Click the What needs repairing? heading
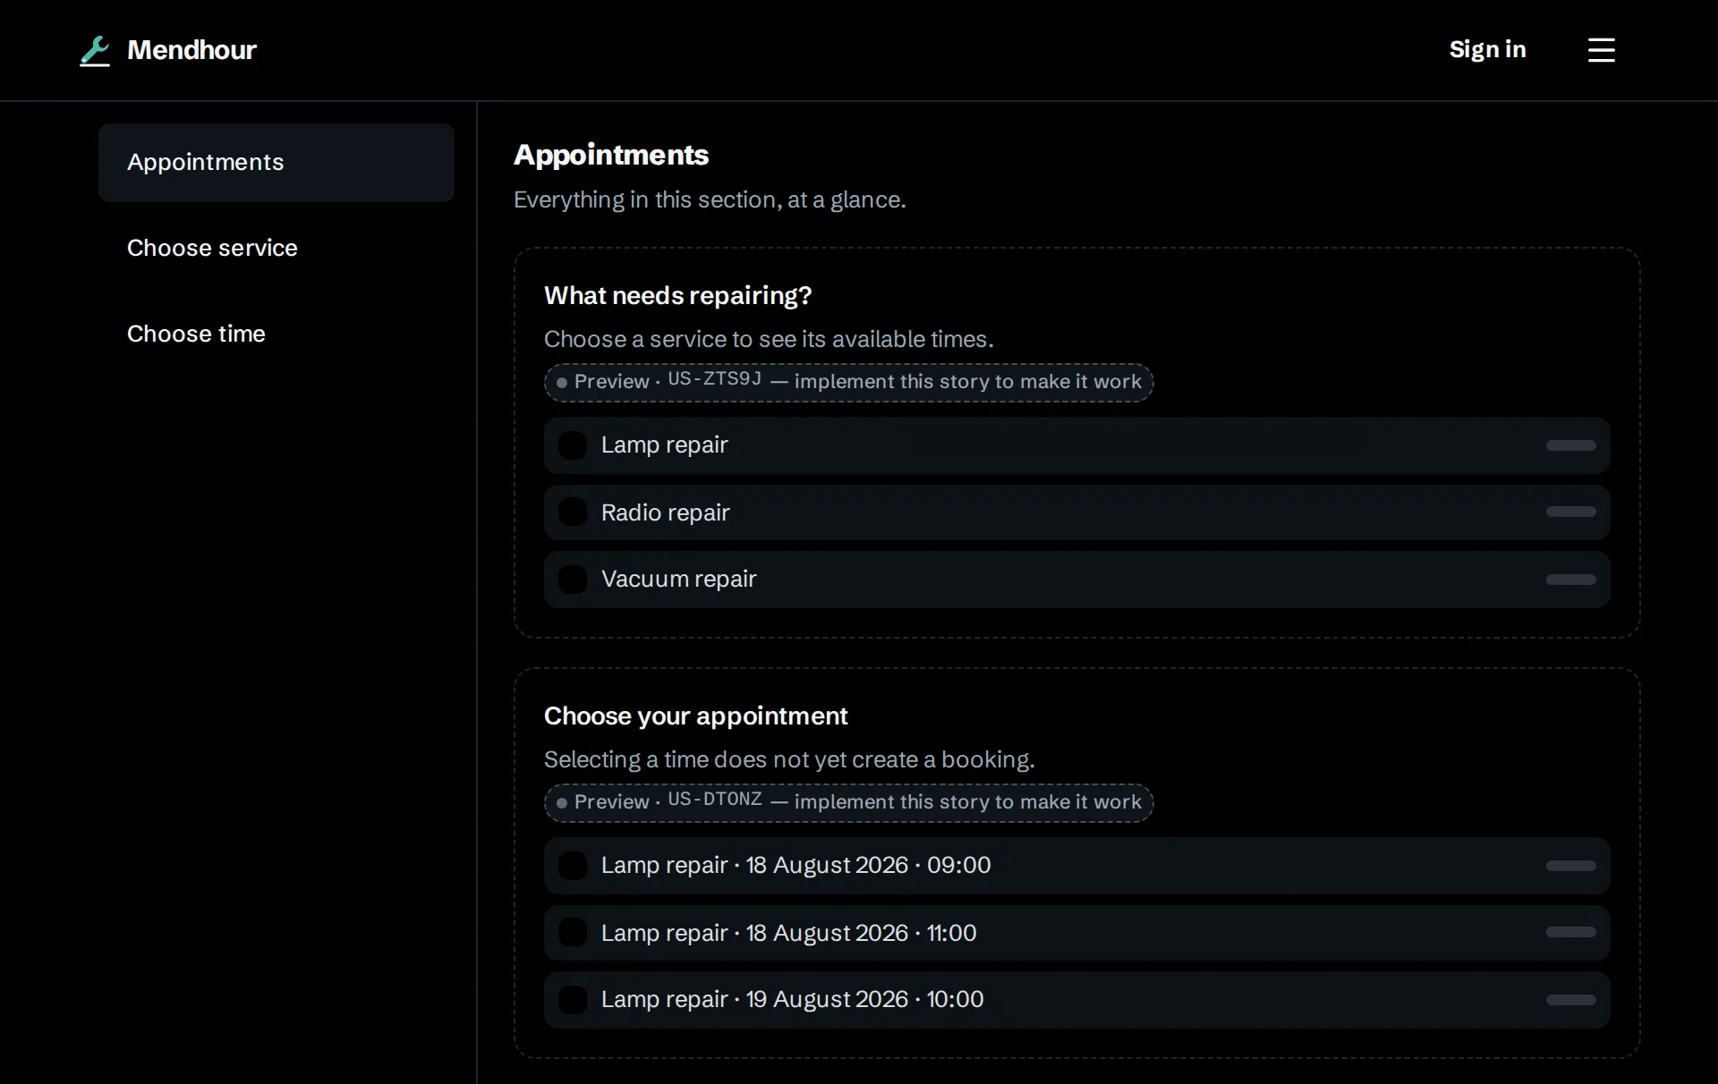The image size is (1718, 1084). click(678, 296)
